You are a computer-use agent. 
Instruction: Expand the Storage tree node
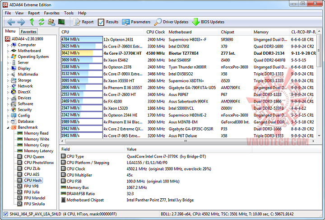tap(8, 80)
